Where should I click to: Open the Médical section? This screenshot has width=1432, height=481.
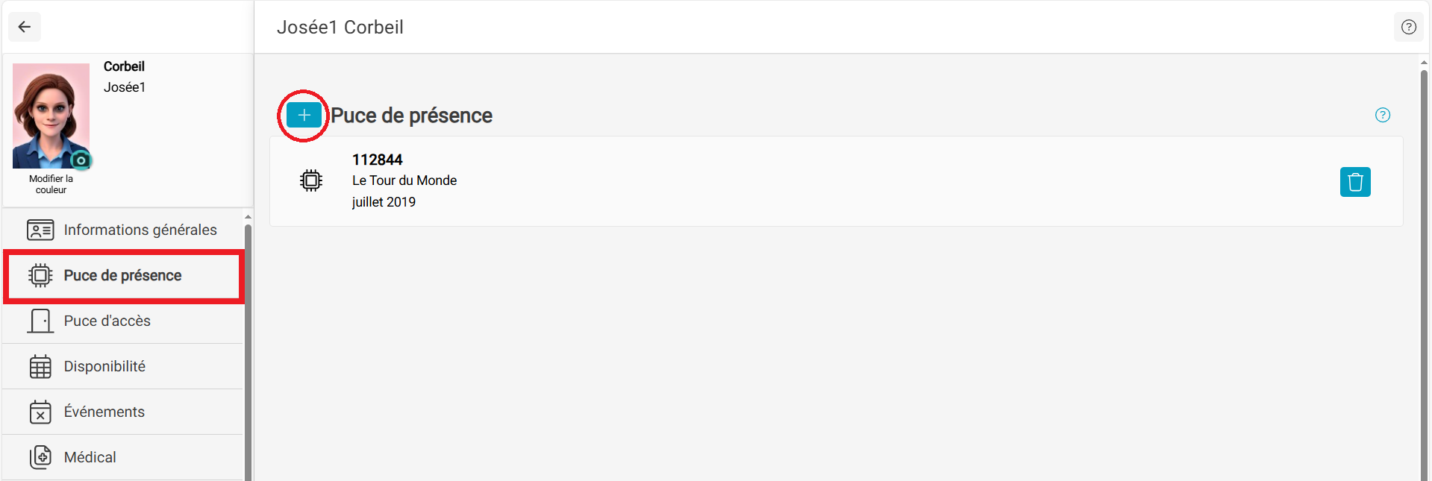click(123, 458)
